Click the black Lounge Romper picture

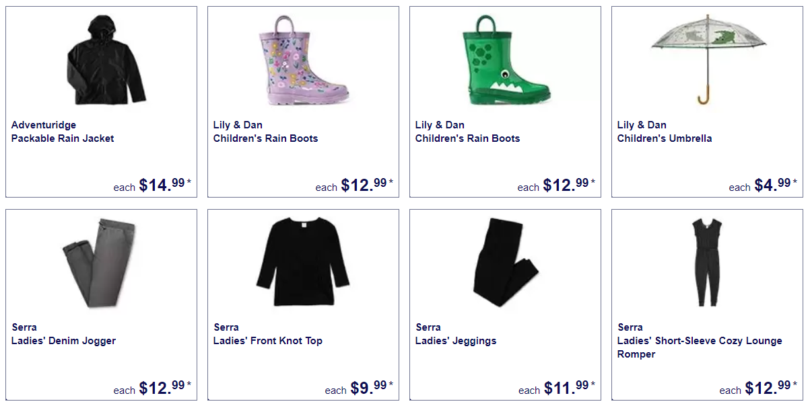point(707,263)
